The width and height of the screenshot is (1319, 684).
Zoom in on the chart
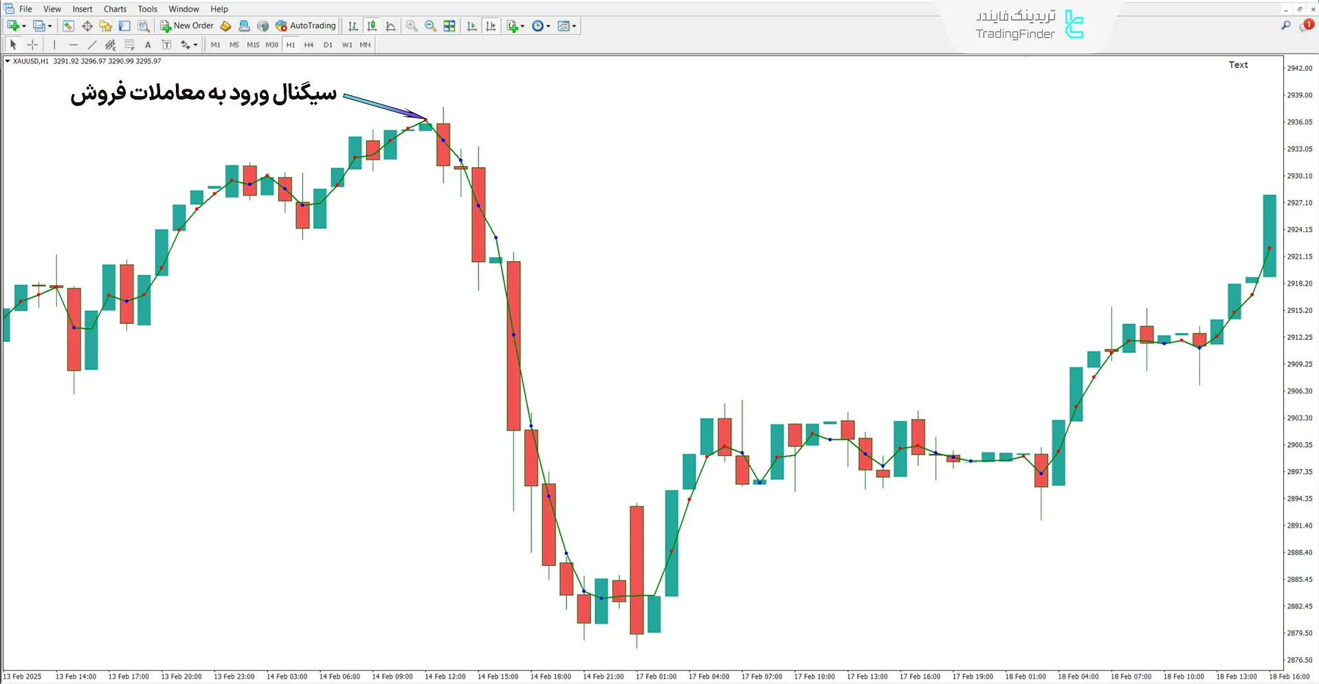pyautogui.click(x=412, y=26)
